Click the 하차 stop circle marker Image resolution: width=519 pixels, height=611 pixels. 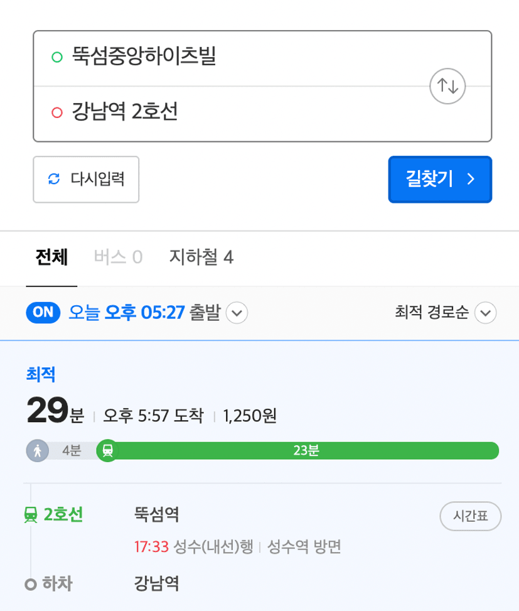31,585
